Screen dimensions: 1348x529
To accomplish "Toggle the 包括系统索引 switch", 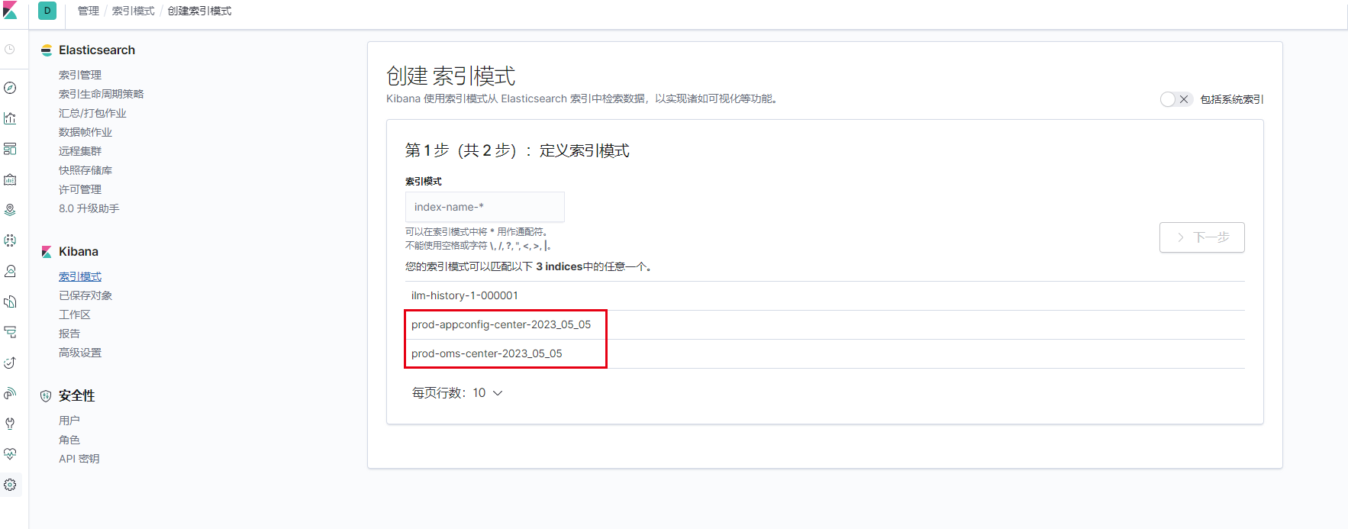I will click(1175, 99).
